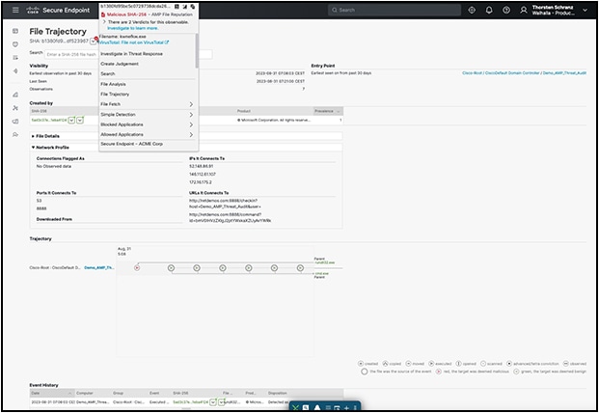
Task: Open the account dropdown chevron beside Thorsten Schranz
Action: (x=585, y=11)
